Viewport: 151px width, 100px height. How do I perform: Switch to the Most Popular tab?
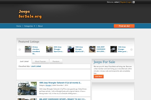[x=41, y=61]
